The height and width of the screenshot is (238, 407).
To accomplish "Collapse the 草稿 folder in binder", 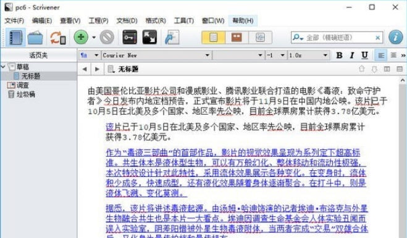I will tap(3, 67).
